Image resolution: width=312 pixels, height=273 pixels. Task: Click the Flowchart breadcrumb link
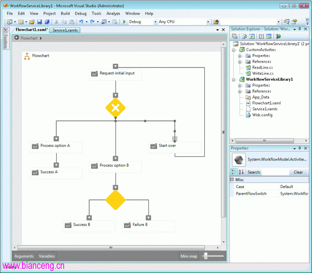29,38
